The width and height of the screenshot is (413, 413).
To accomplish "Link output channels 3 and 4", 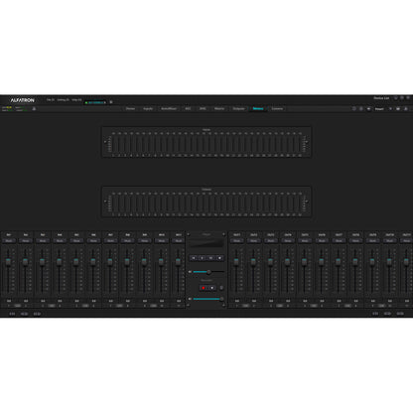I will pyautogui.click(x=280, y=306).
